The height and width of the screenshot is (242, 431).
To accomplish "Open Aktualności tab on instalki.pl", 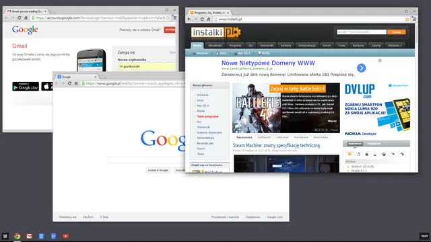I will tap(215, 46).
